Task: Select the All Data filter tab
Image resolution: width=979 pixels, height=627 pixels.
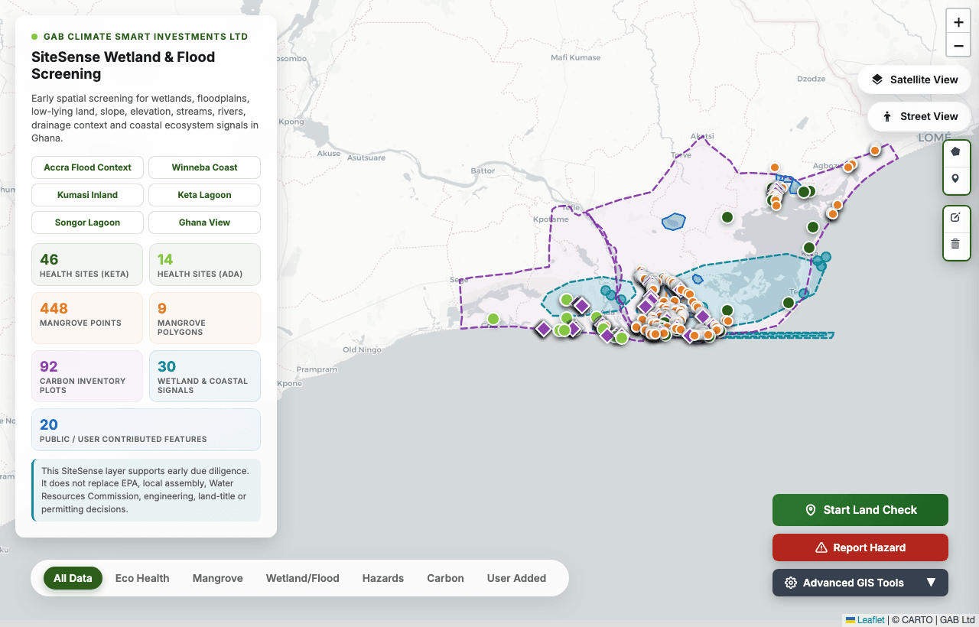Action: pos(73,578)
